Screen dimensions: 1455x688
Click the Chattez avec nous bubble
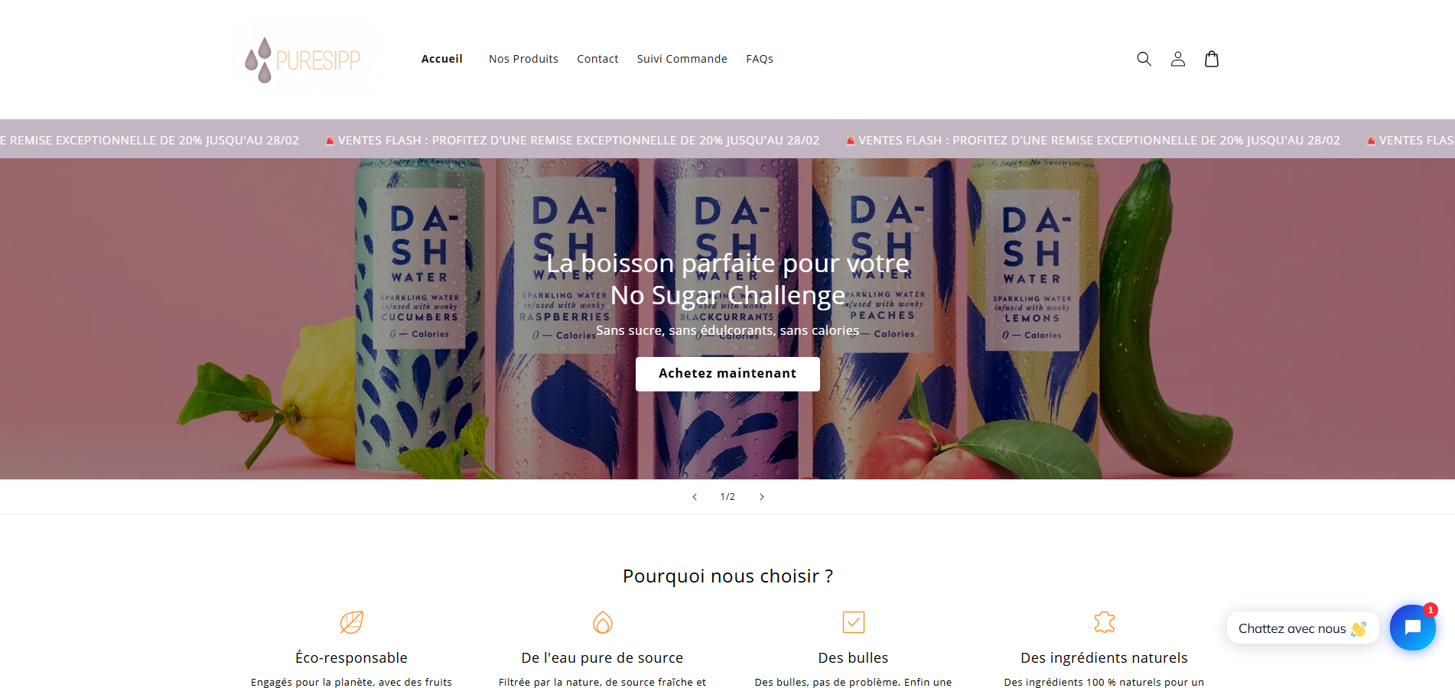1302,628
